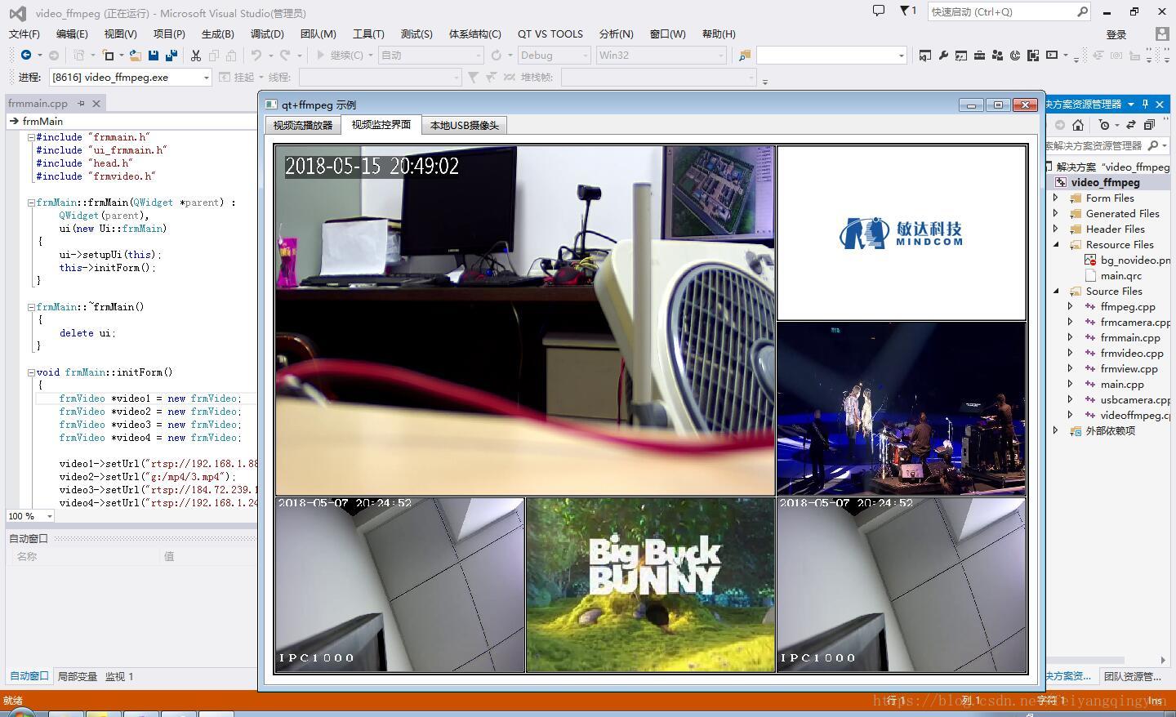Image resolution: width=1176 pixels, height=717 pixels.
Task: Expand the Form Files folder
Action: (x=1055, y=198)
